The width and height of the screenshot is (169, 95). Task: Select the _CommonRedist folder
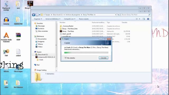click(67, 26)
